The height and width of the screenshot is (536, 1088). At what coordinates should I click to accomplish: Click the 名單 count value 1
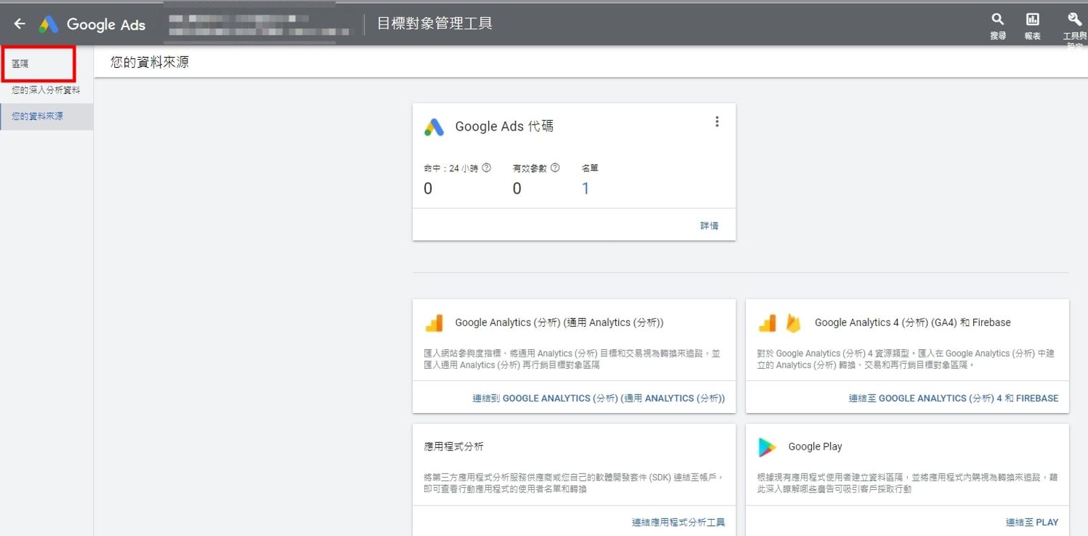tap(585, 188)
